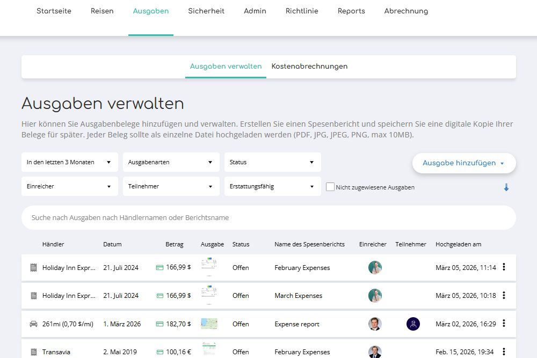Click submitter avatar in March Expenses row
The image size is (537, 358).
[x=375, y=296]
